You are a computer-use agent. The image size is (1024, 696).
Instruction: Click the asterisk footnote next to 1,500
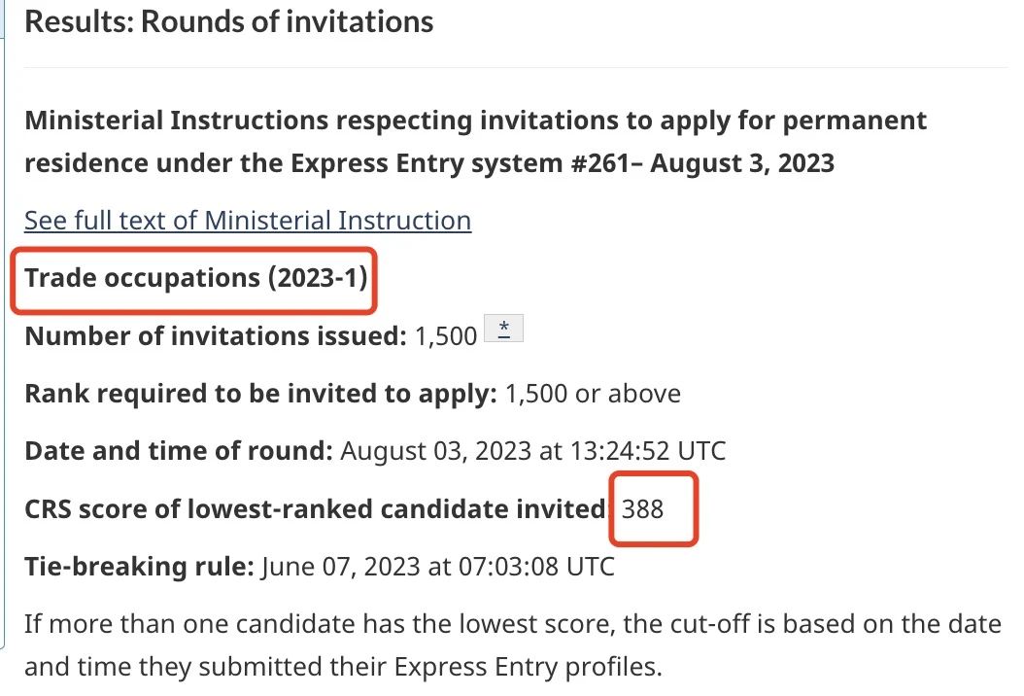tap(503, 328)
